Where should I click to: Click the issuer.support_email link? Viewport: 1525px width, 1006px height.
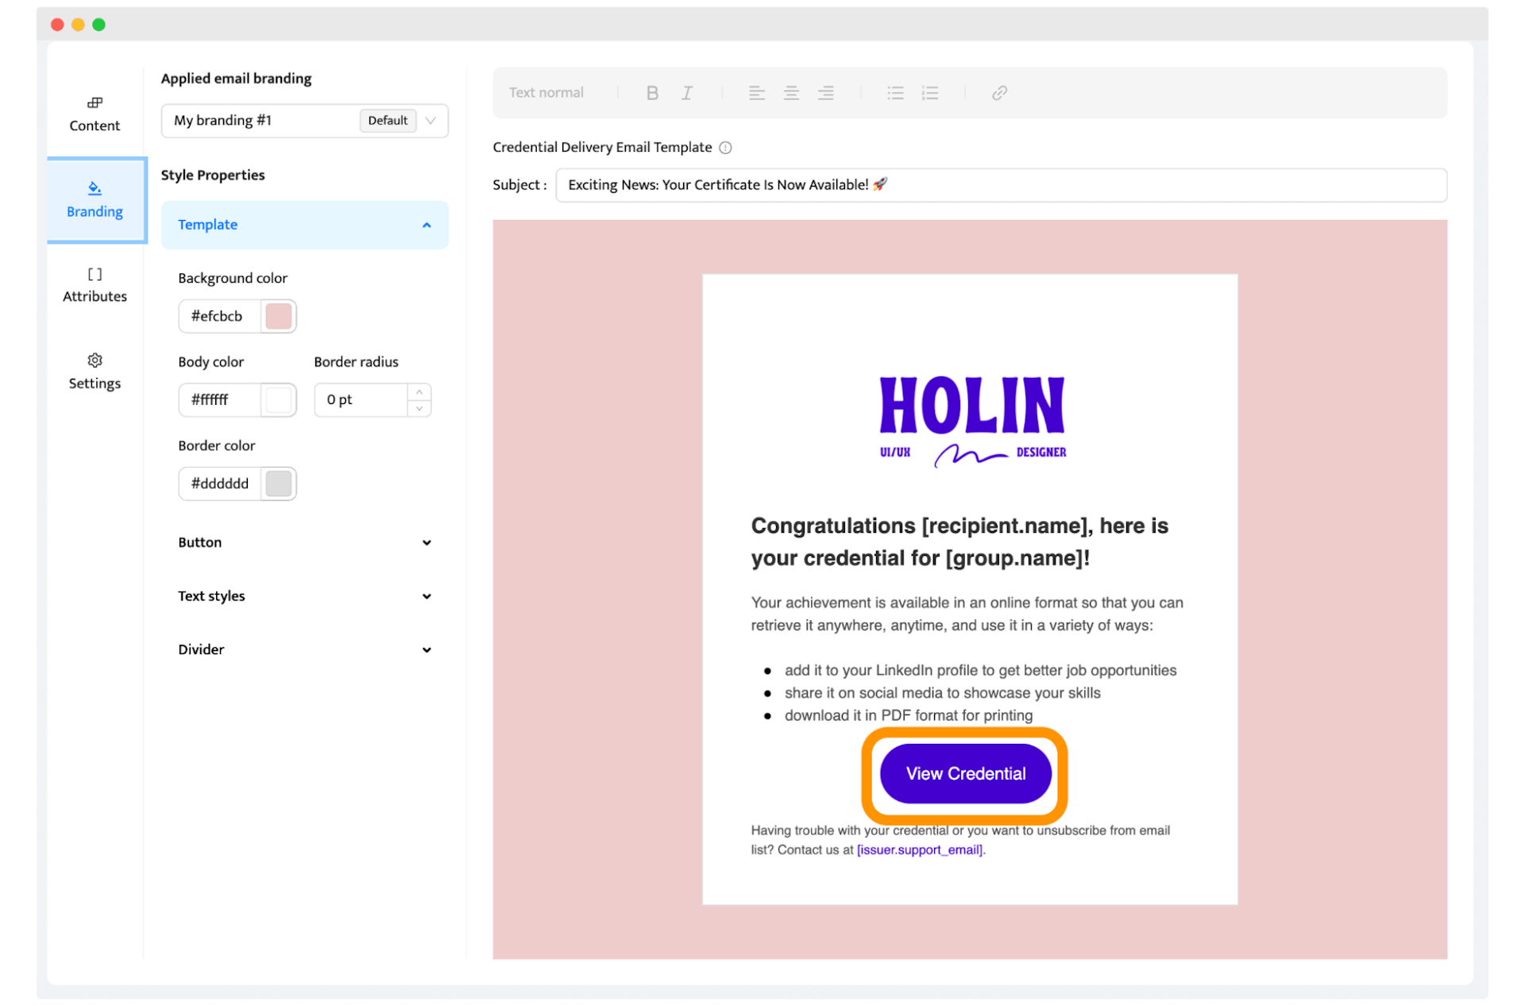coord(917,850)
